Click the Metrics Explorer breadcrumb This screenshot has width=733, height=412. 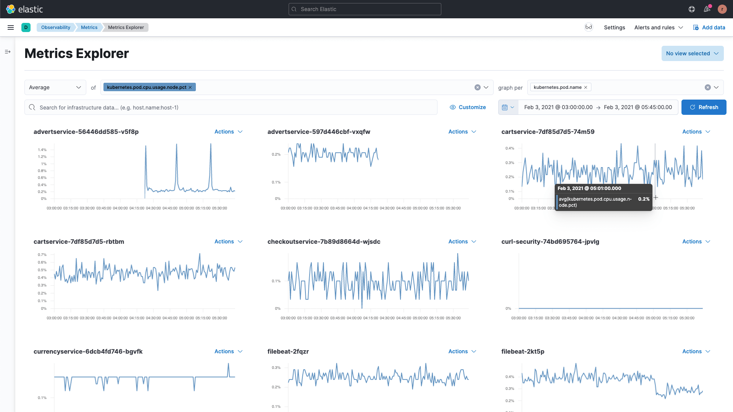click(x=126, y=27)
